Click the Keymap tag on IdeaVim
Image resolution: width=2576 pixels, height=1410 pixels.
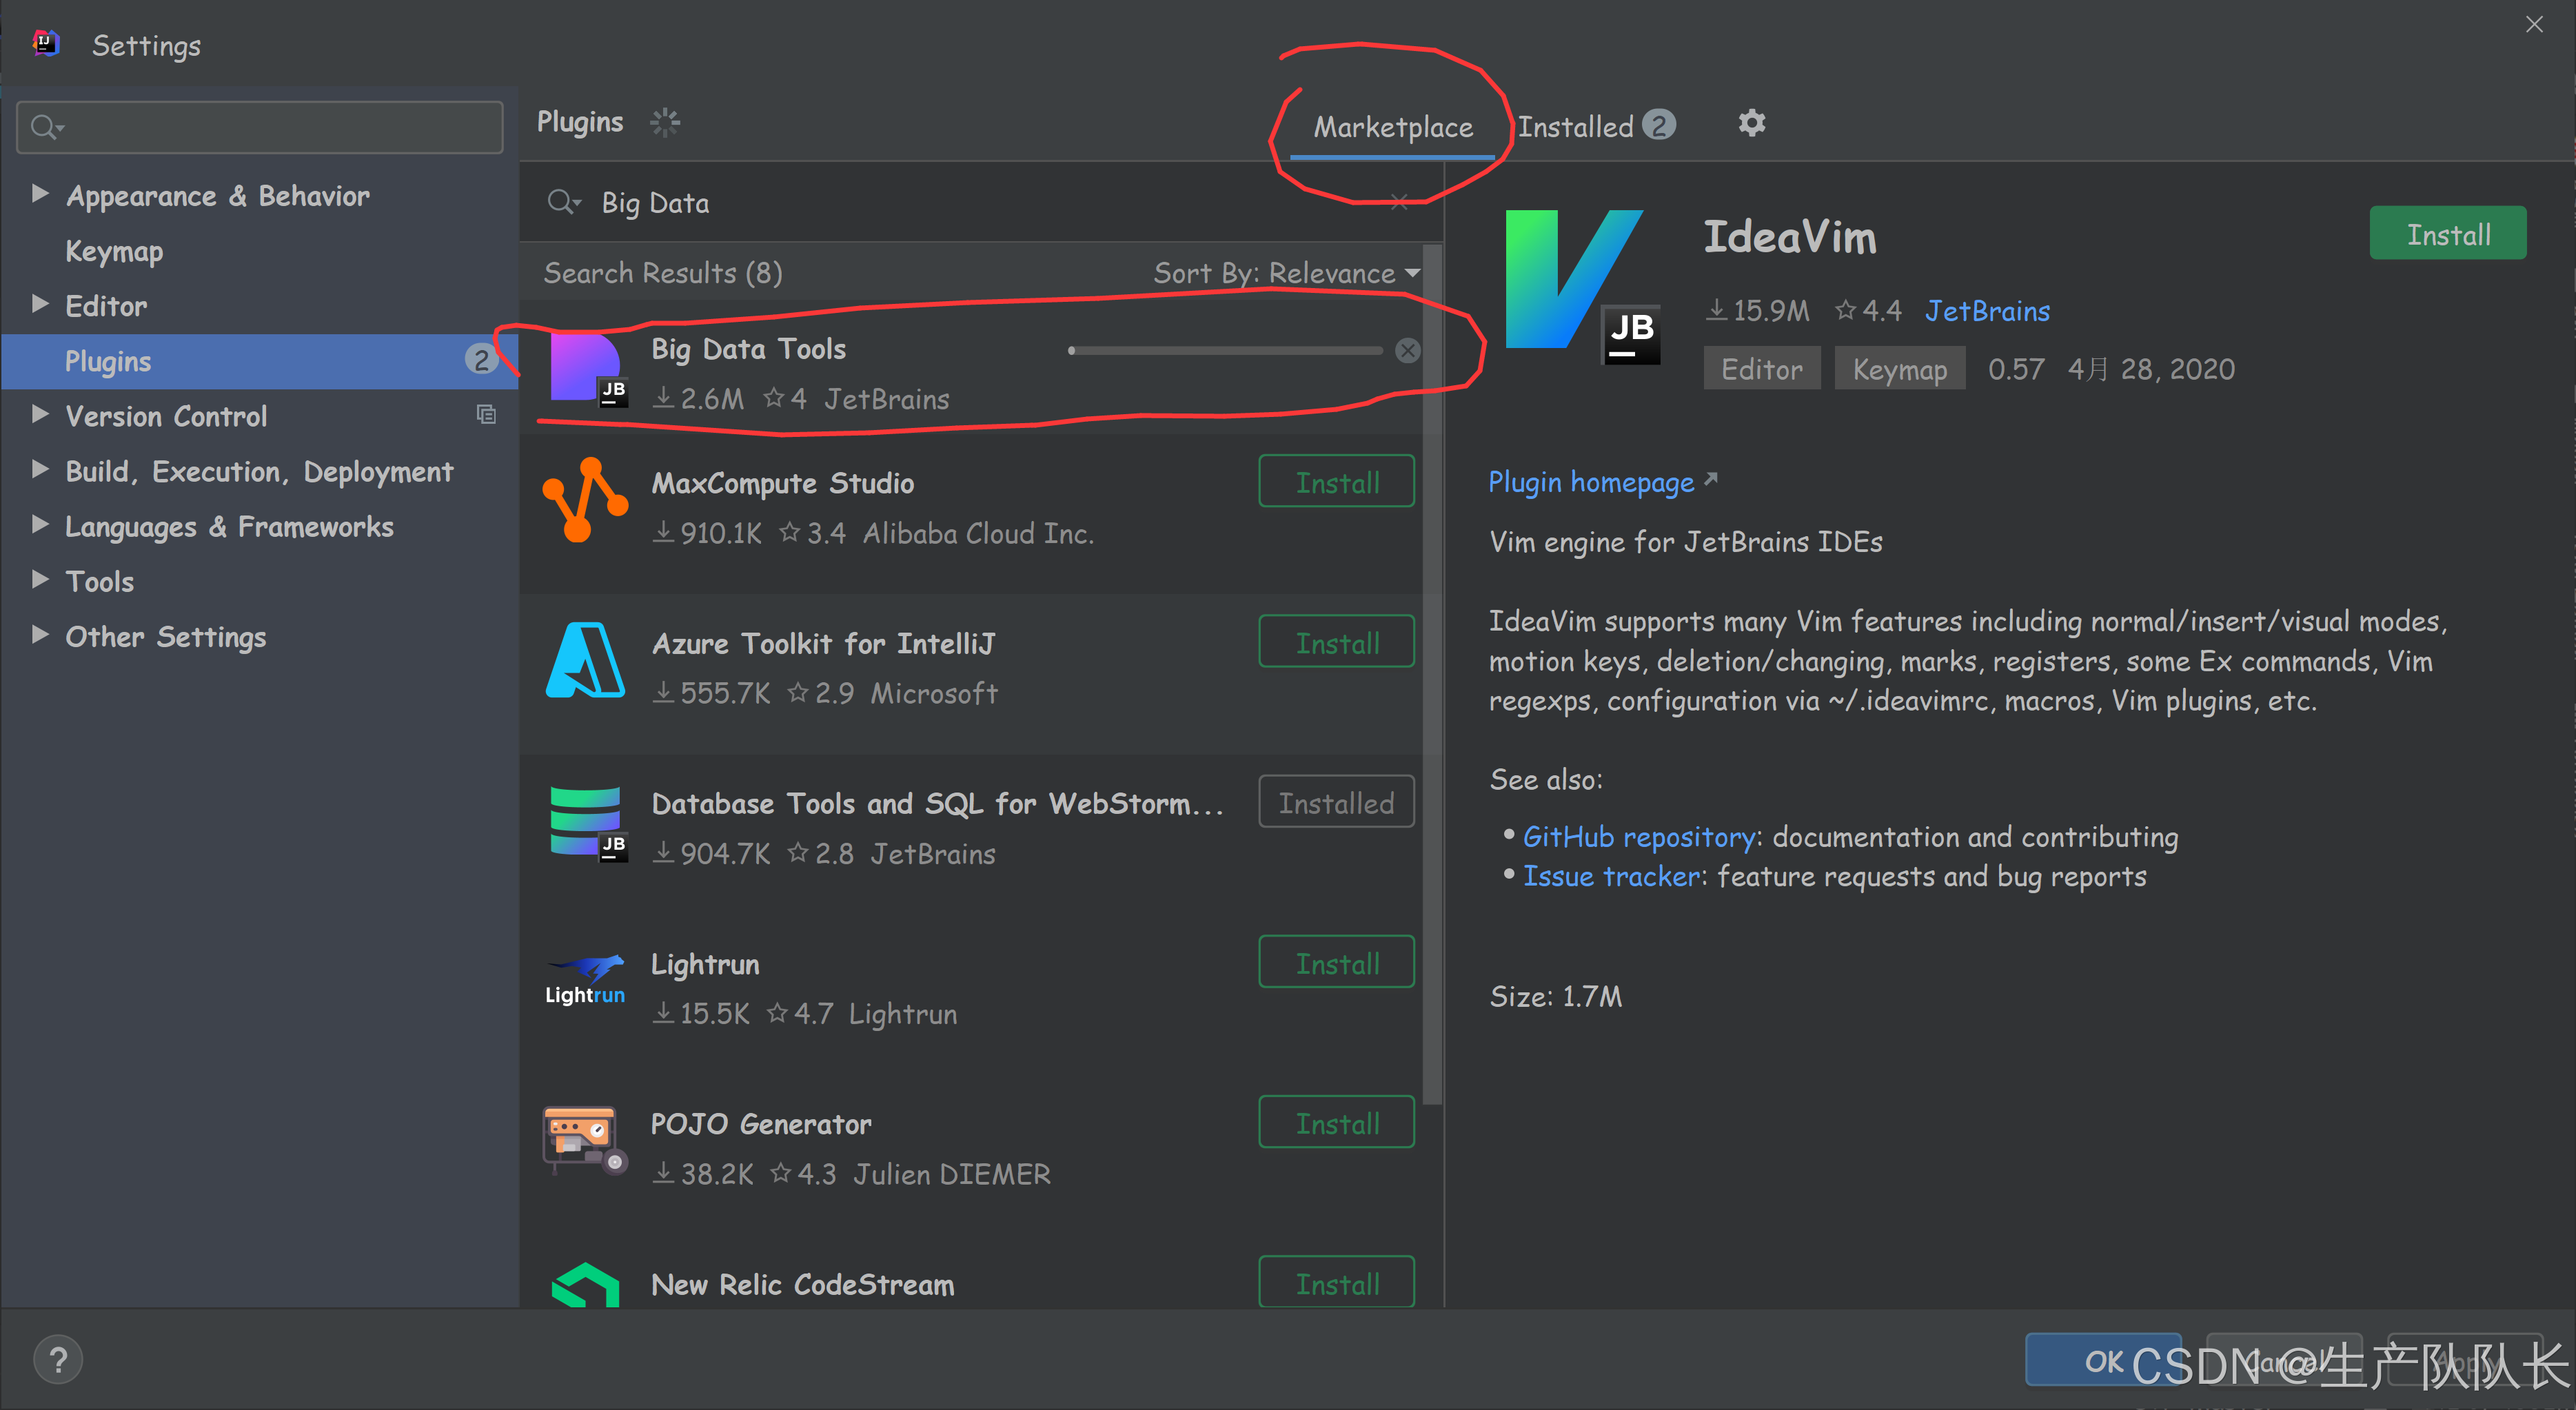click(1899, 369)
